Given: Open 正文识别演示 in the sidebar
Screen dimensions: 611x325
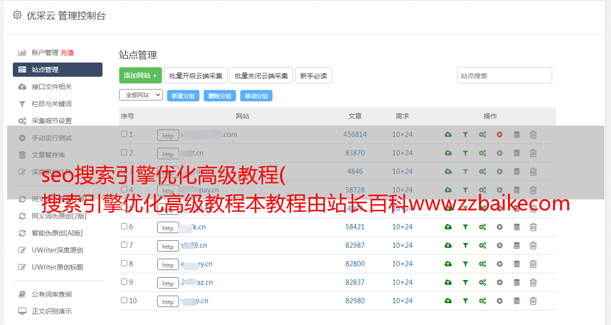Looking at the screenshot, I should click(x=52, y=311).
